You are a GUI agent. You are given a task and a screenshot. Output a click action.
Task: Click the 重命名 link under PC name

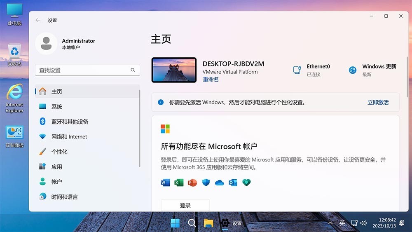[211, 80]
